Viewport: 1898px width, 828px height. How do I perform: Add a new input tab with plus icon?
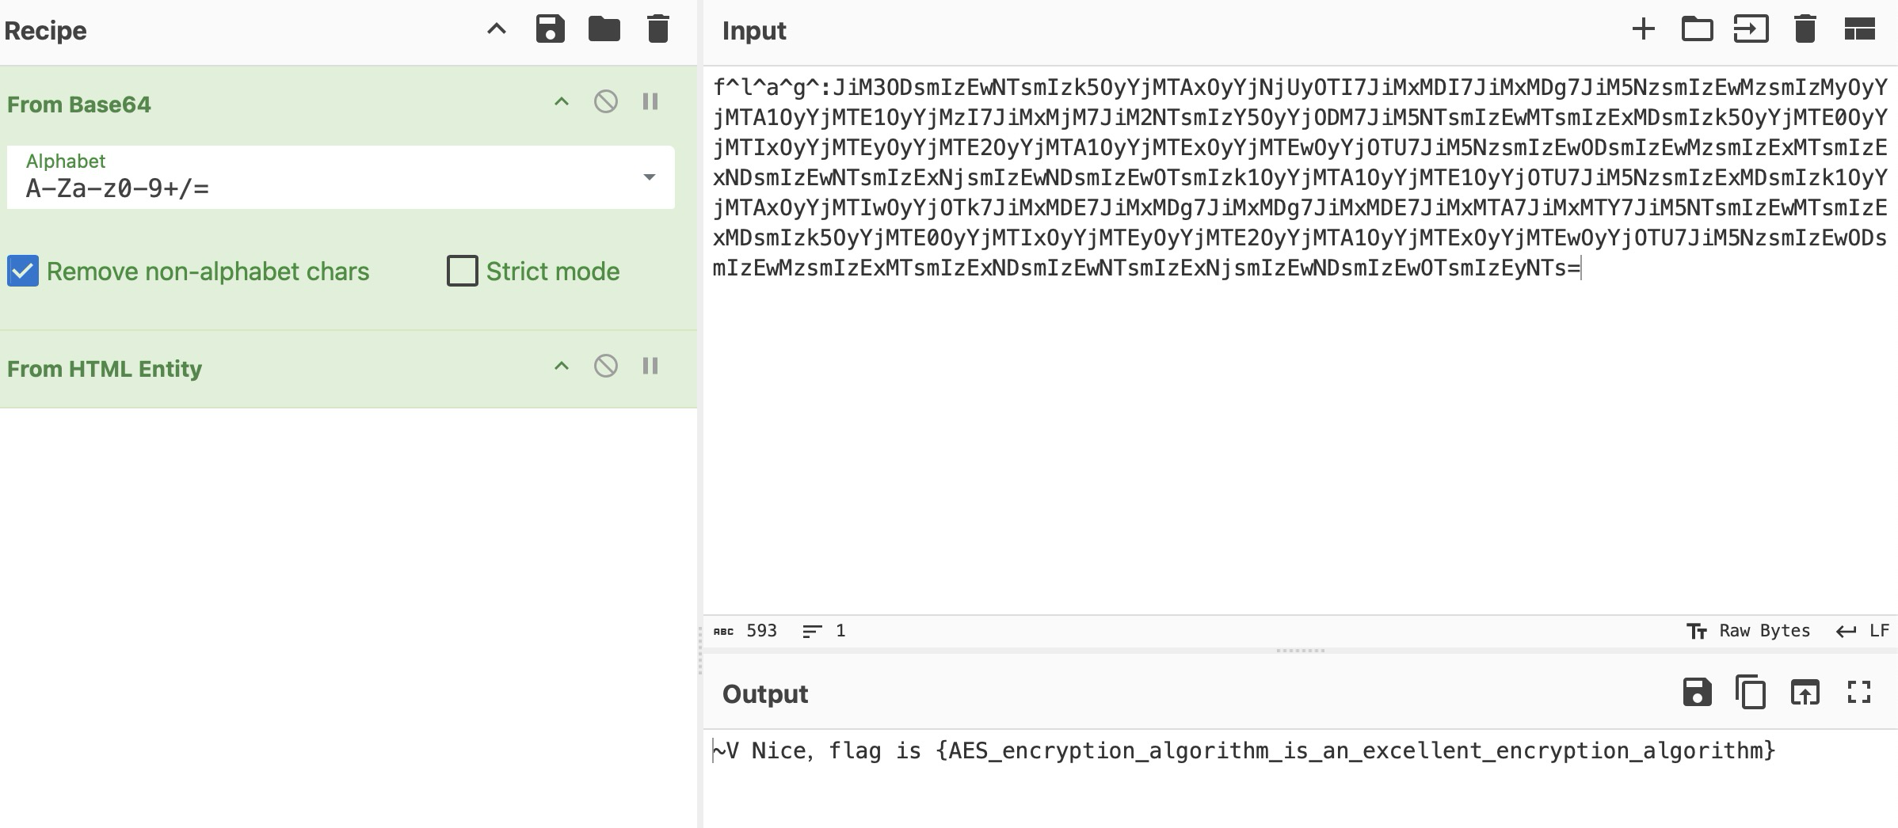pos(1644,30)
